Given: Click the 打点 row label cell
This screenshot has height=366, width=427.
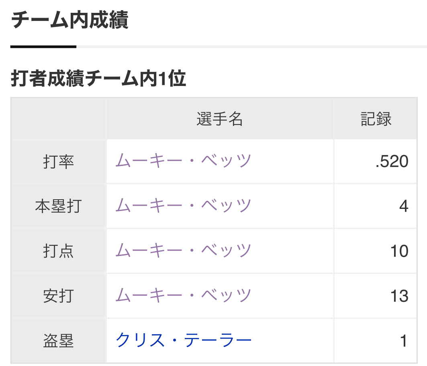Looking at the screenshot, I should pyautogui.click(x=59, y=251).
